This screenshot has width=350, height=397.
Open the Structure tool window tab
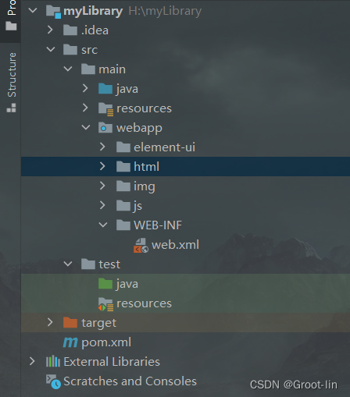point(12,83)
